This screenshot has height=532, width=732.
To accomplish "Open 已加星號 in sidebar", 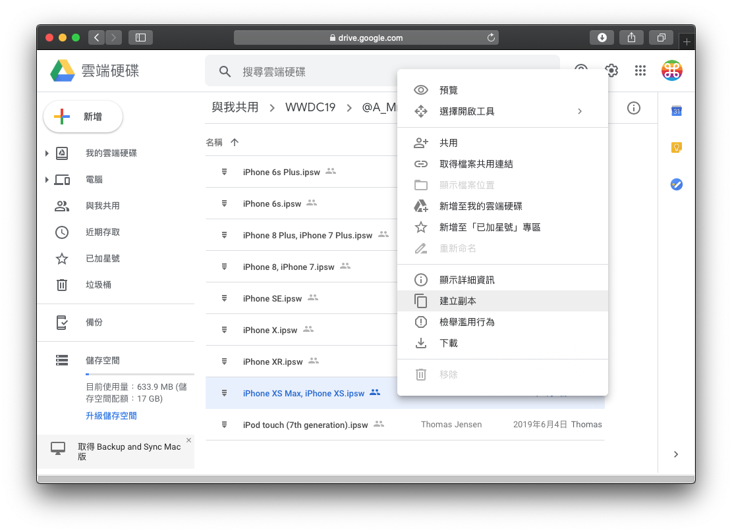I will (102, 259).
